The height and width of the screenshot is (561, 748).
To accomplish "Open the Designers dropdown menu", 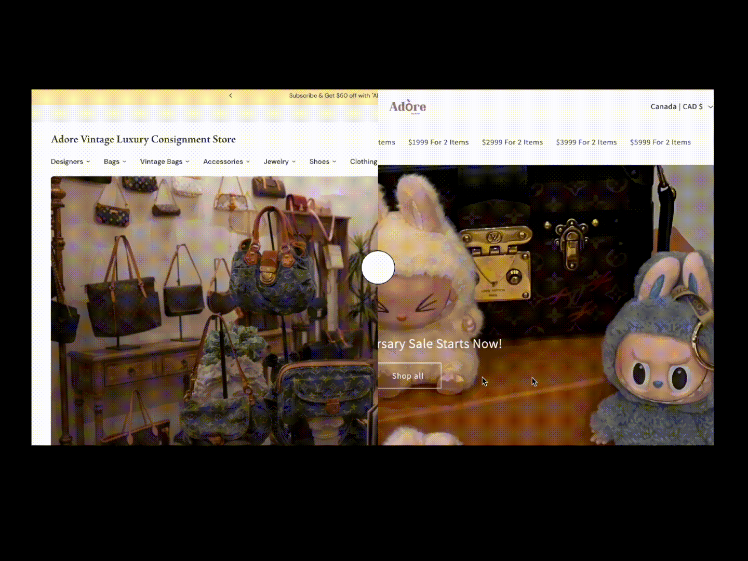I will [x=70, y=162].
